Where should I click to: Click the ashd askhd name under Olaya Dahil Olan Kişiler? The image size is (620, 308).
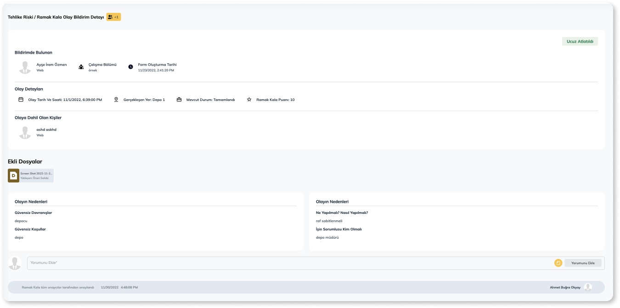[x=46, y=129]
